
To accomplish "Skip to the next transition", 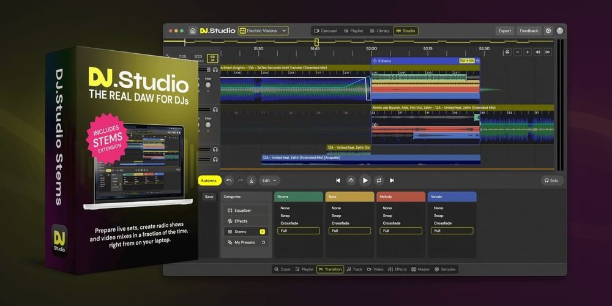I will pos(392,181).
